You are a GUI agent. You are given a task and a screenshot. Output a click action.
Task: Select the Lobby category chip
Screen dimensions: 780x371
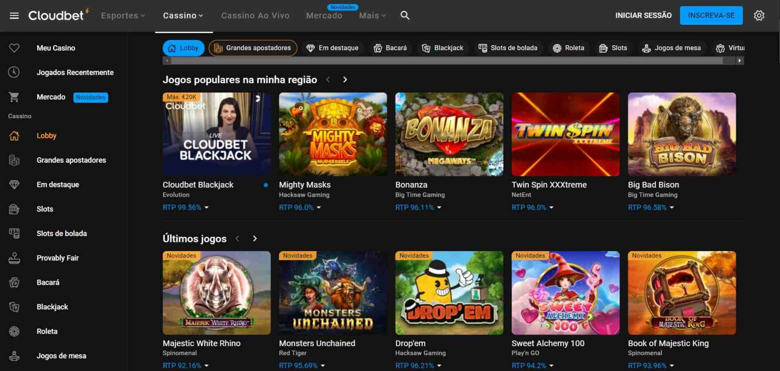coord(183,48)
